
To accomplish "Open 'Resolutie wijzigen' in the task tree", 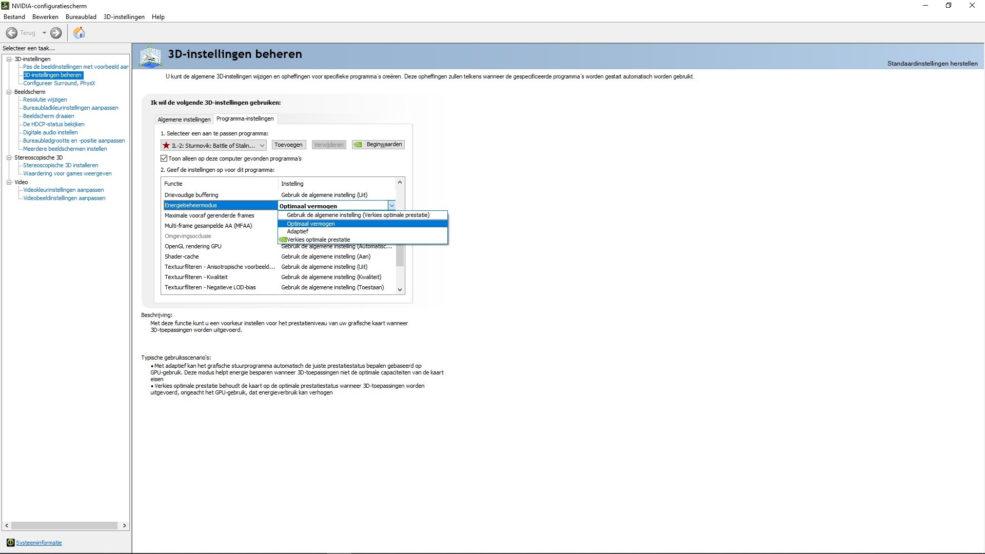I will coord(45,100).
